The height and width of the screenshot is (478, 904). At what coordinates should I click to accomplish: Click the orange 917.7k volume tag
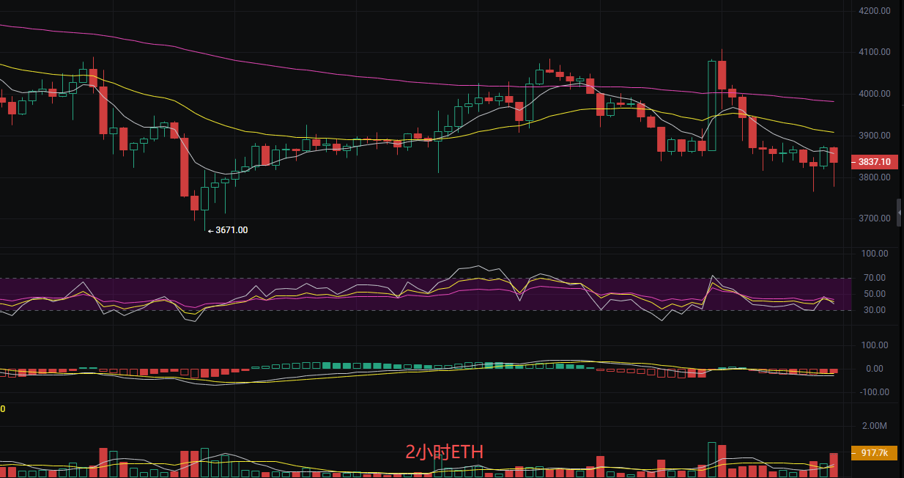(873, 453)
